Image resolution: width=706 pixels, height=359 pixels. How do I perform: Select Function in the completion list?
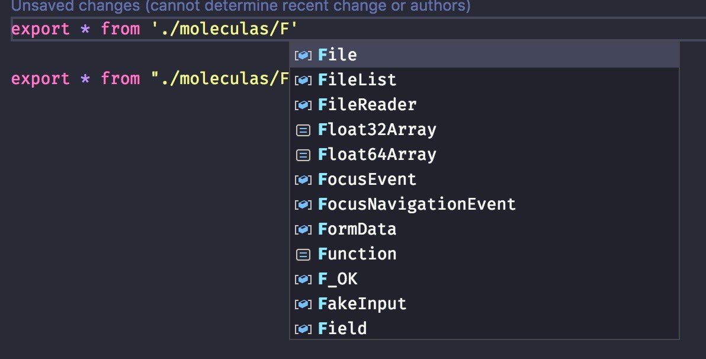pos(484,254)
